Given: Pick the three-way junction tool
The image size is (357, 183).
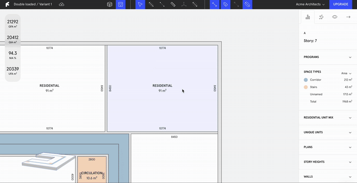Looking at the screenshot, I should click(184, 4).
